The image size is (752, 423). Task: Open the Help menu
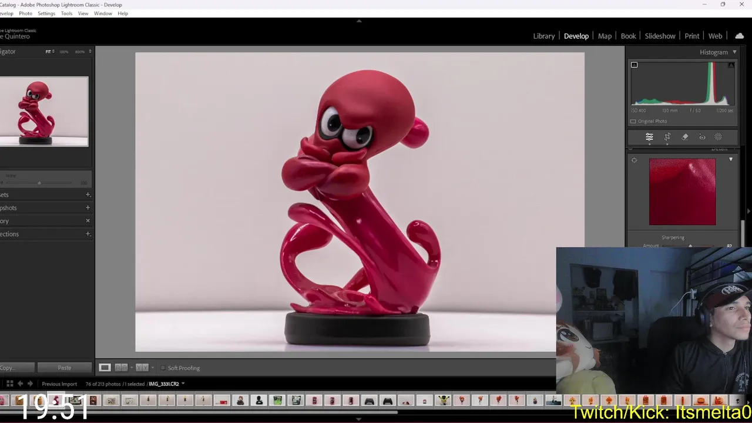point(123,14)
